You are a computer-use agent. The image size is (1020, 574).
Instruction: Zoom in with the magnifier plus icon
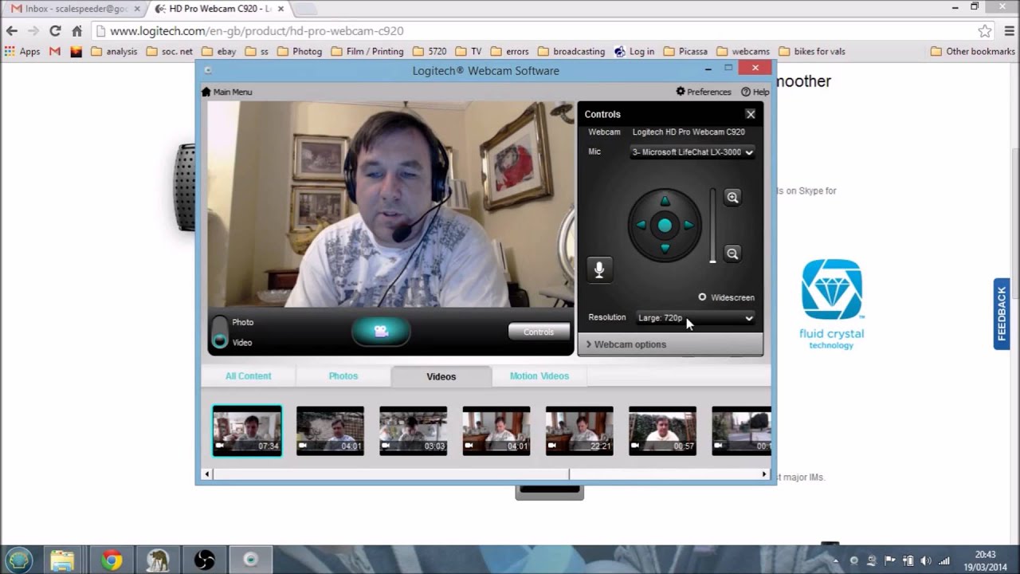coord(732,198)
